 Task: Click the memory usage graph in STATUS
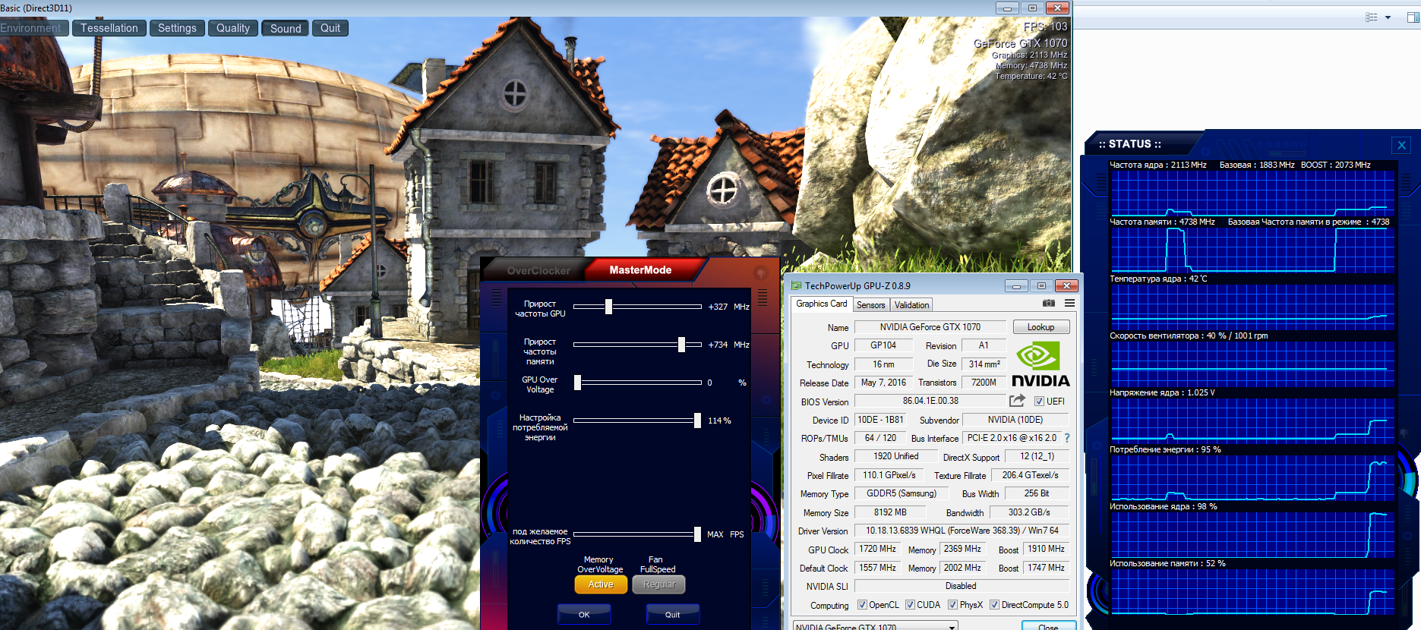tap(1252, 591)
